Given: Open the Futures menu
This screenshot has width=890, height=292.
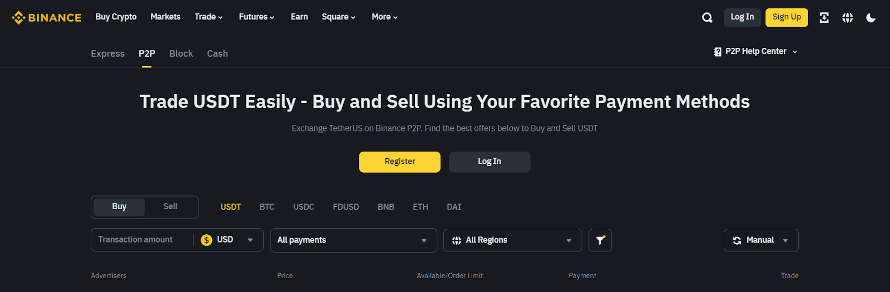Looking at the screenshot, I should click(x=256, y=17).
